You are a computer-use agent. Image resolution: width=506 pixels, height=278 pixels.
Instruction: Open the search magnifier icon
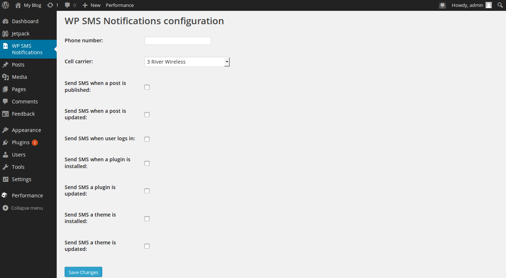pyautogui.click(x=500, y=5)
